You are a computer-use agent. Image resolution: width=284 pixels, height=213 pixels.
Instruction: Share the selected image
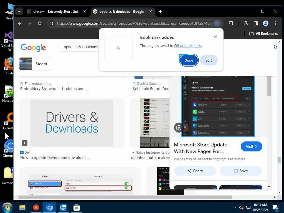click(195, 171)
